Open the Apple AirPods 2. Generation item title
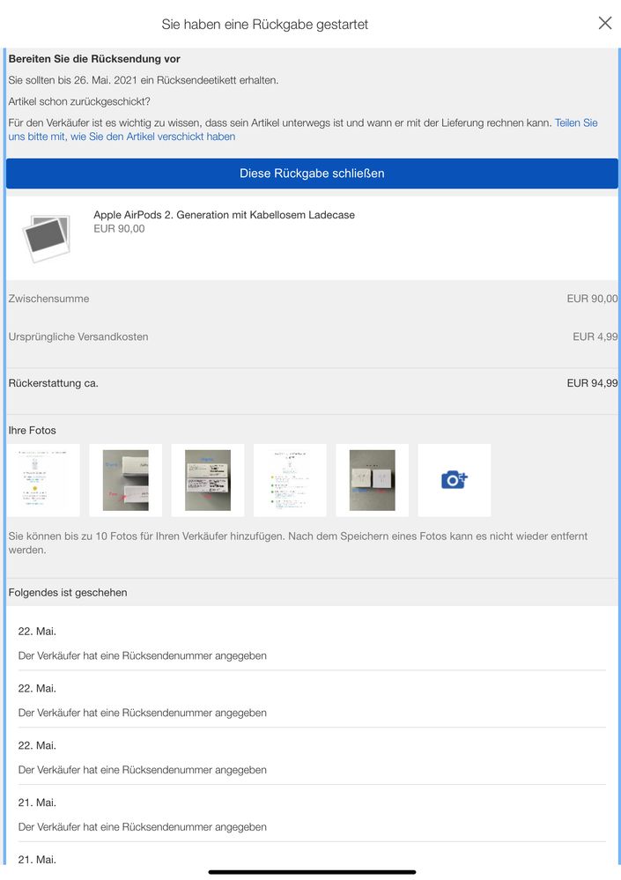 [224, 215]
